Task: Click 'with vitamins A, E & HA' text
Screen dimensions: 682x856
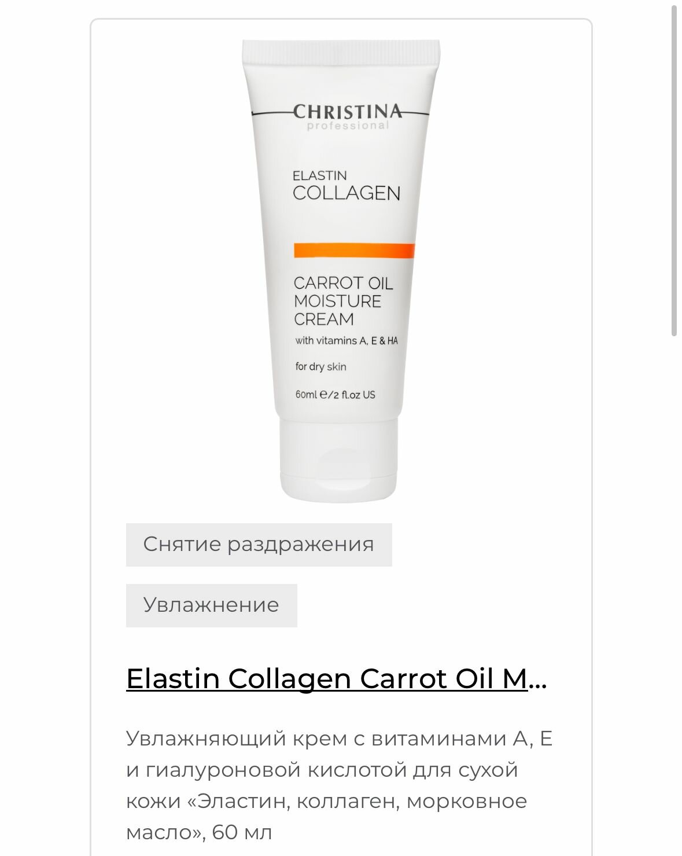Action: (x=346, y=341)
